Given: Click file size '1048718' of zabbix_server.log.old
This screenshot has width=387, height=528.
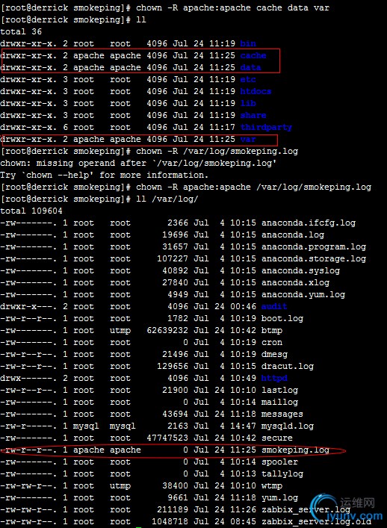Looking at the screenshot, I should pyautogui.click(x=170, y=522).
